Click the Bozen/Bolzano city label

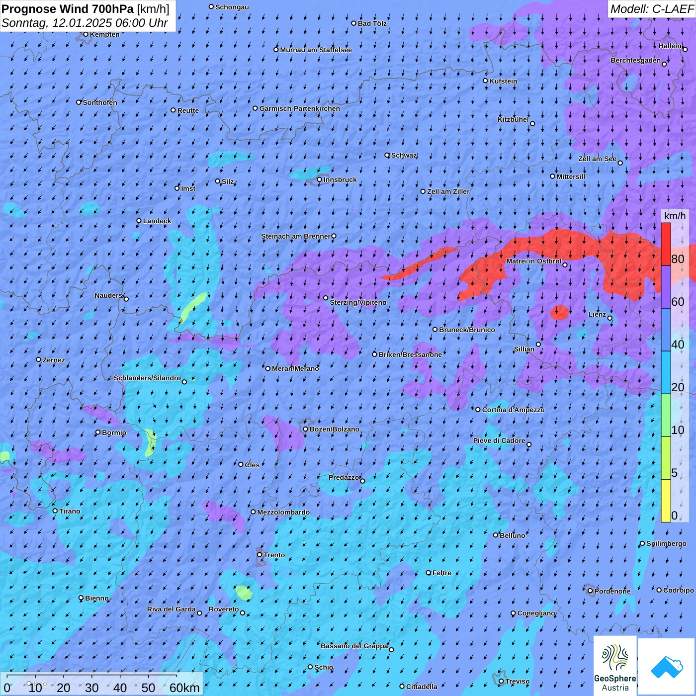pyautogui.click(x=334, y=429)
